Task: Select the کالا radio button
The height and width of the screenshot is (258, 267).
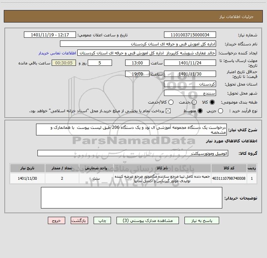Action: 212,102
